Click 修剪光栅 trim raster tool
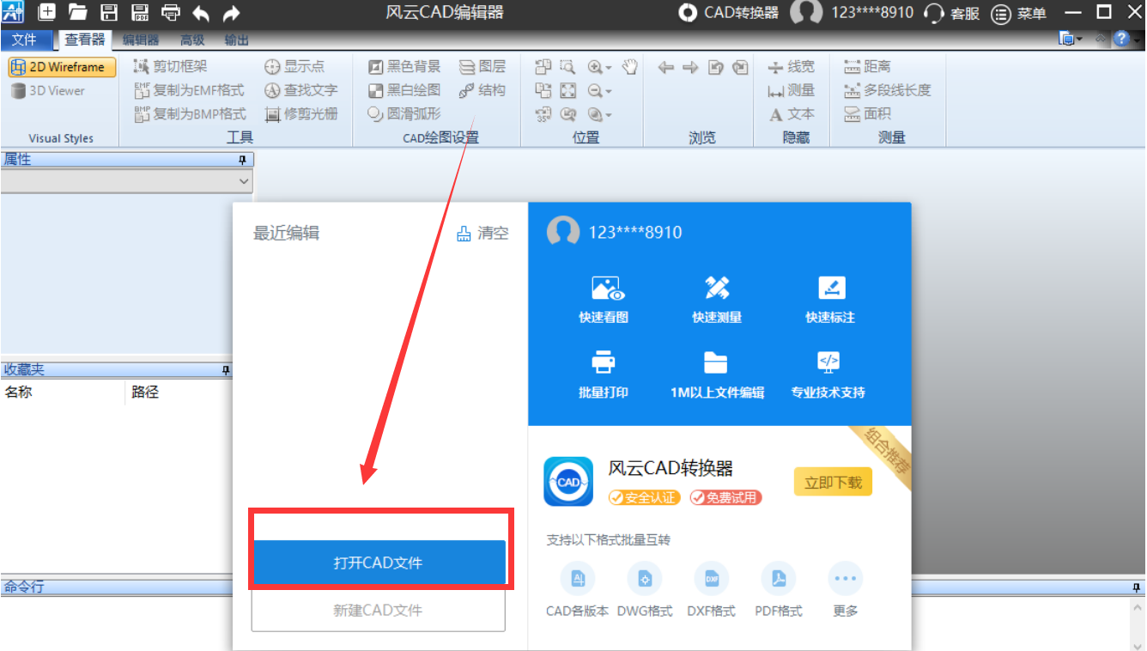The width and height of the screenshot is (1147, 651). pyautogui.click(x=300, y=113)
